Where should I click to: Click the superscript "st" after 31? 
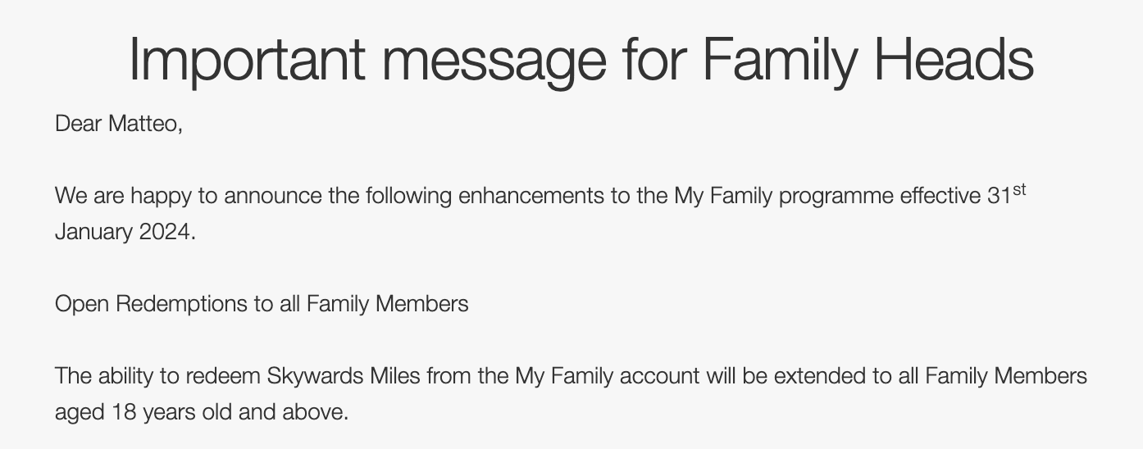[x=1019, y=191]
